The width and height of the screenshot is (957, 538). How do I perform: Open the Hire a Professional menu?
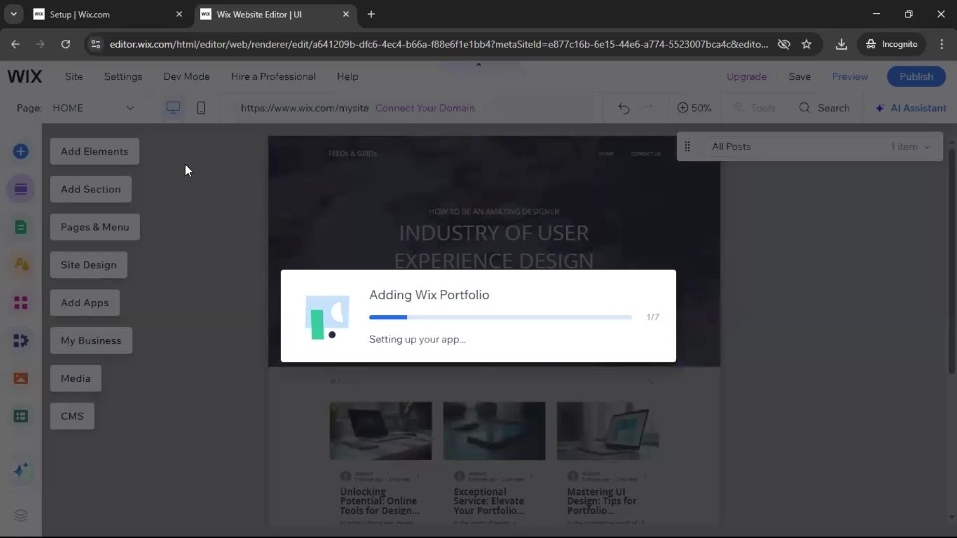(273, 76)
